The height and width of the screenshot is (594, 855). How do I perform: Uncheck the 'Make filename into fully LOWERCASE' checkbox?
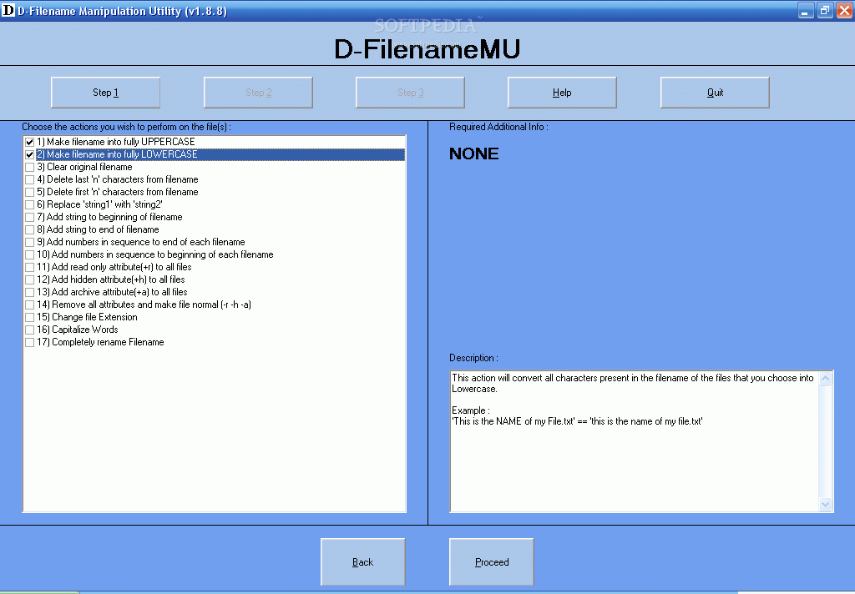29,155
